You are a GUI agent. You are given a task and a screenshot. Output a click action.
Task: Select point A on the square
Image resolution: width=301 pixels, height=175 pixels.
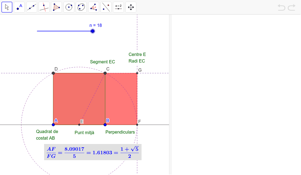tap(53, 125)
